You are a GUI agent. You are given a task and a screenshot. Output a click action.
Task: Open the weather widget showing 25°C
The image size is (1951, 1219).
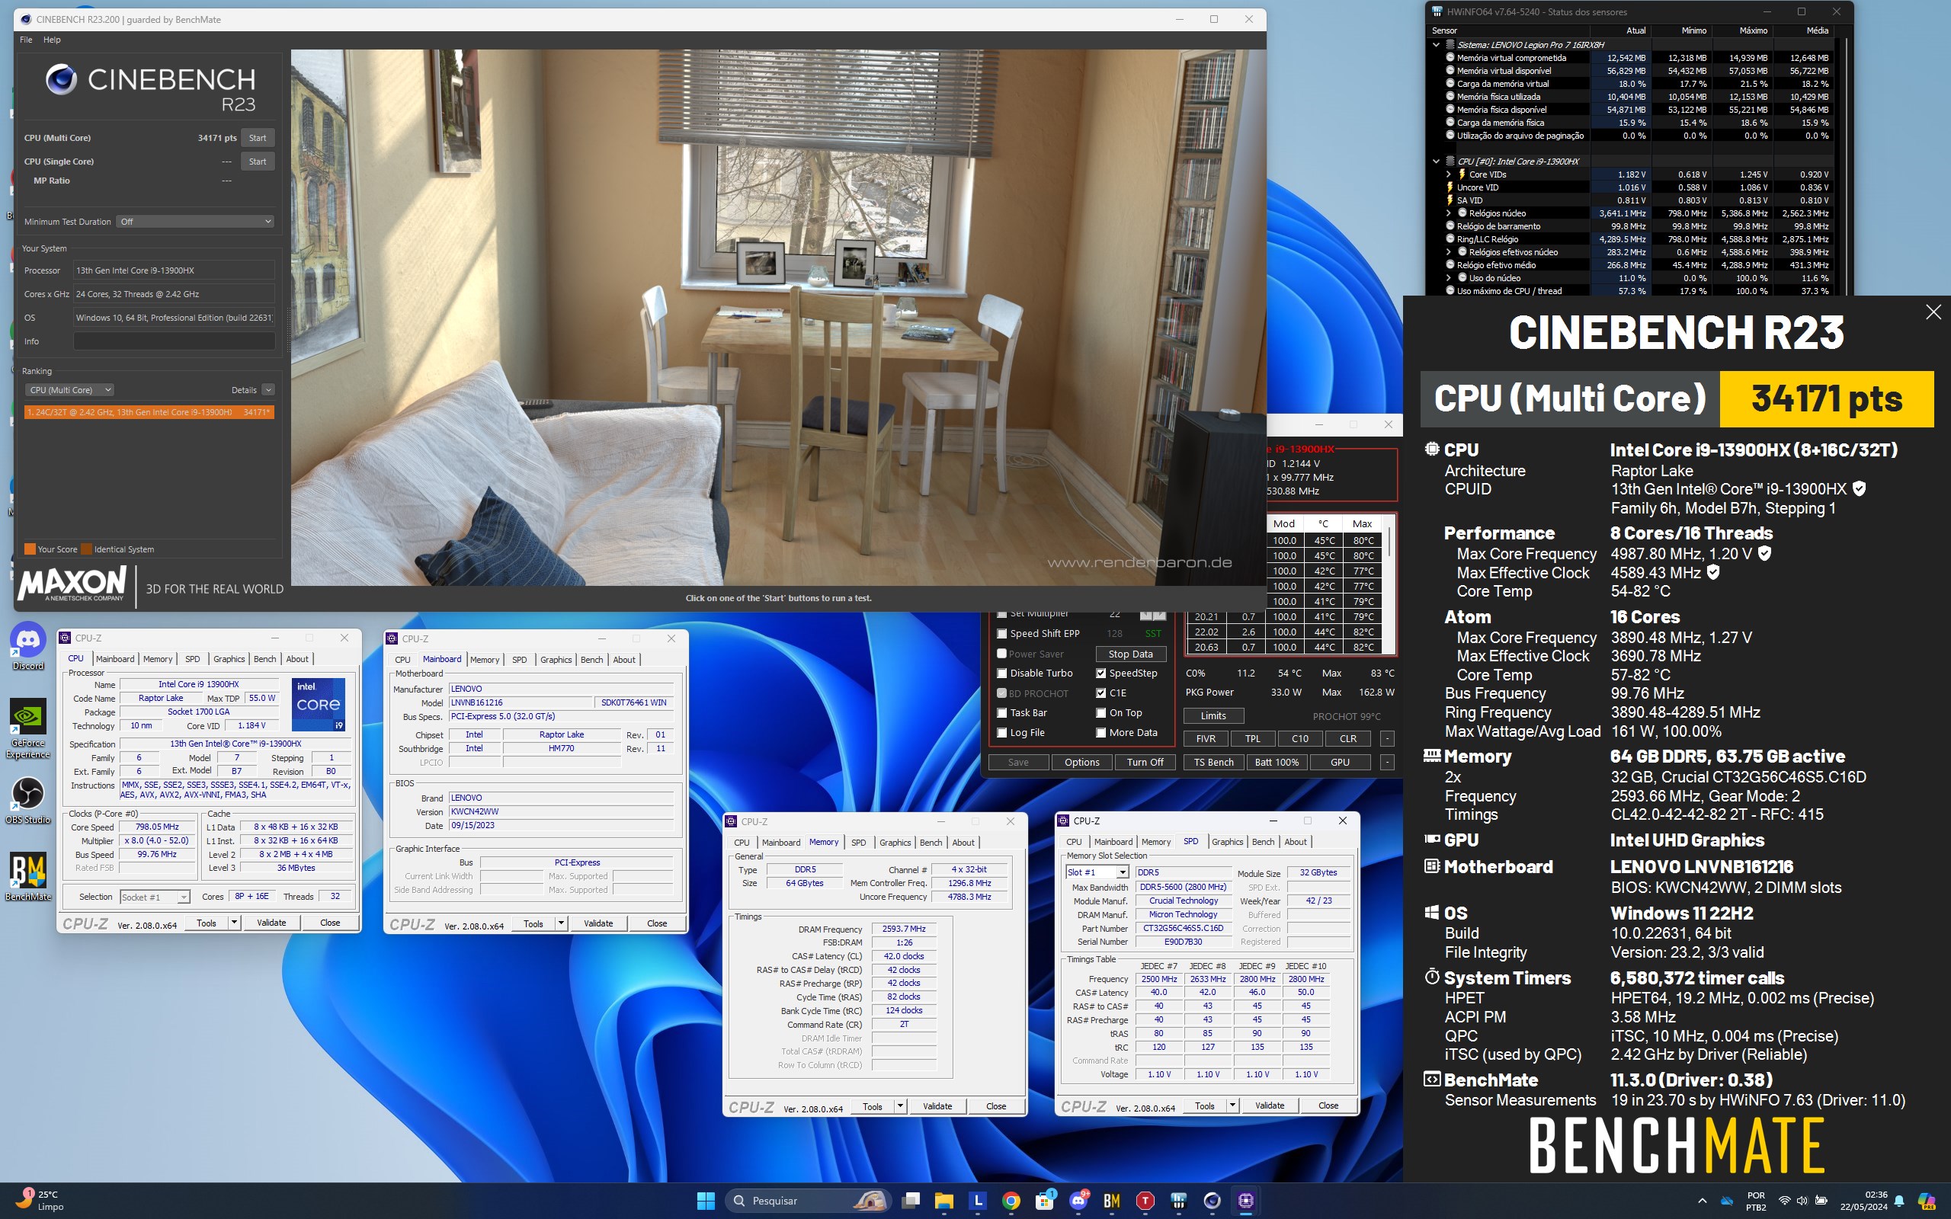pyautogui.click(x=40, y=1201)
